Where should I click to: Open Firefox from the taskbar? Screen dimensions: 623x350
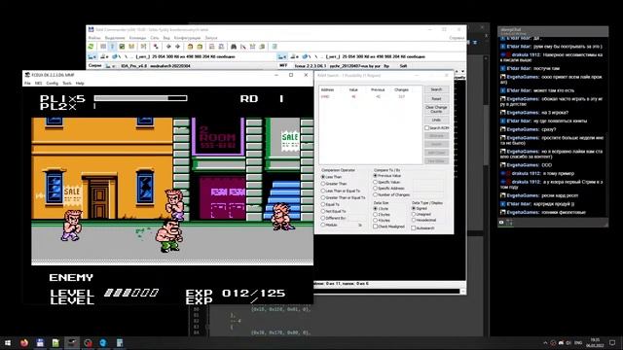click(24, 343)
